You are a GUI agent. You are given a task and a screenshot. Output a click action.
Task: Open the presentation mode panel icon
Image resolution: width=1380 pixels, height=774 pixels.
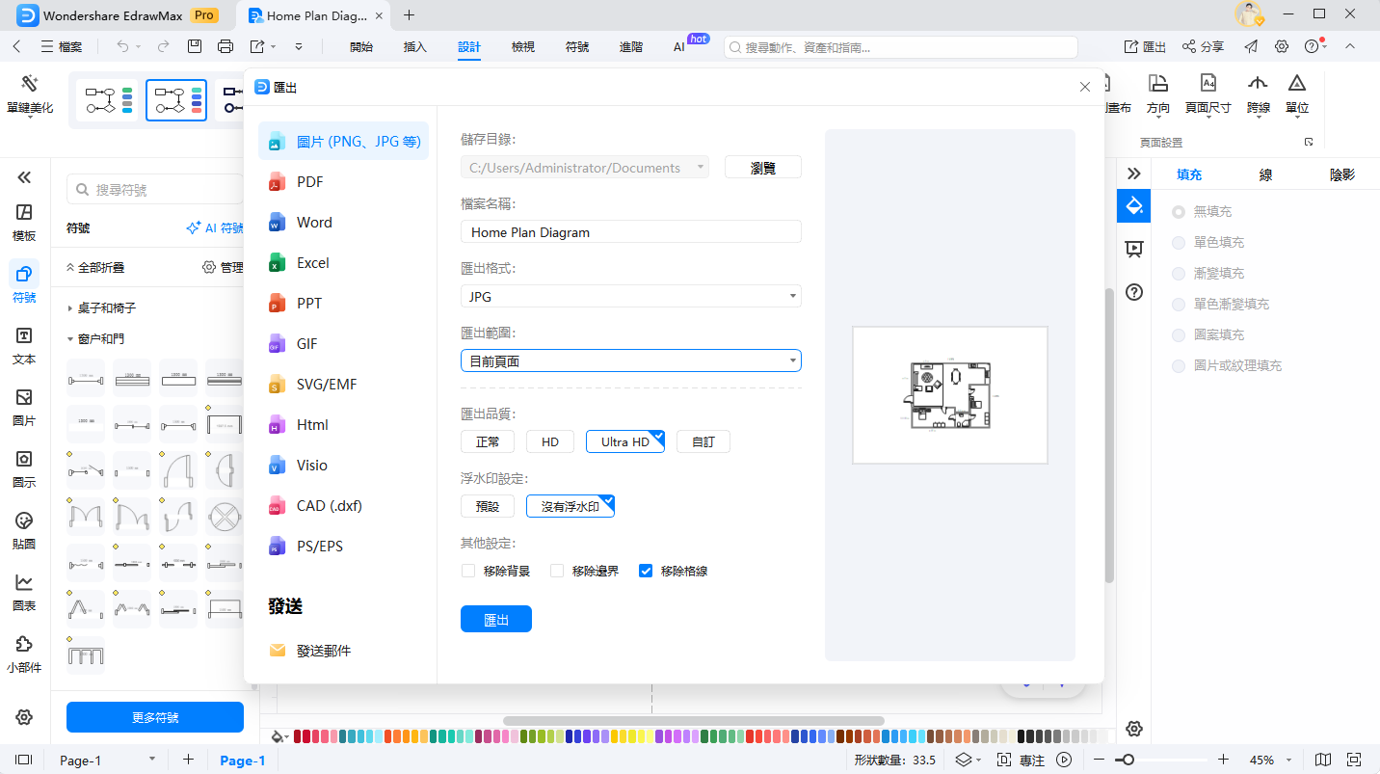pyautogui.click(x=1134, y=249)
